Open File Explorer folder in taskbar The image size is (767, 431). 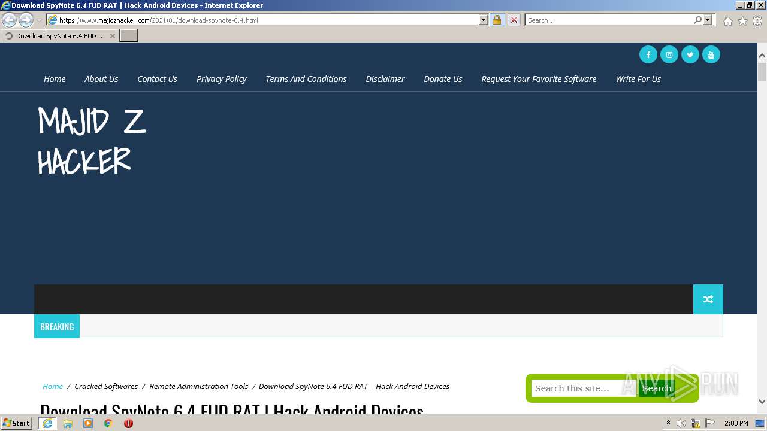pos(68,423)
